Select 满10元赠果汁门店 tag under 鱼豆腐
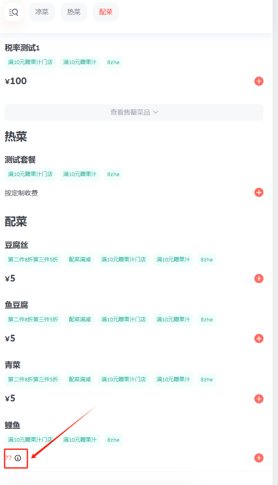This screenshot has width=278, height=485. pos(124,320)
